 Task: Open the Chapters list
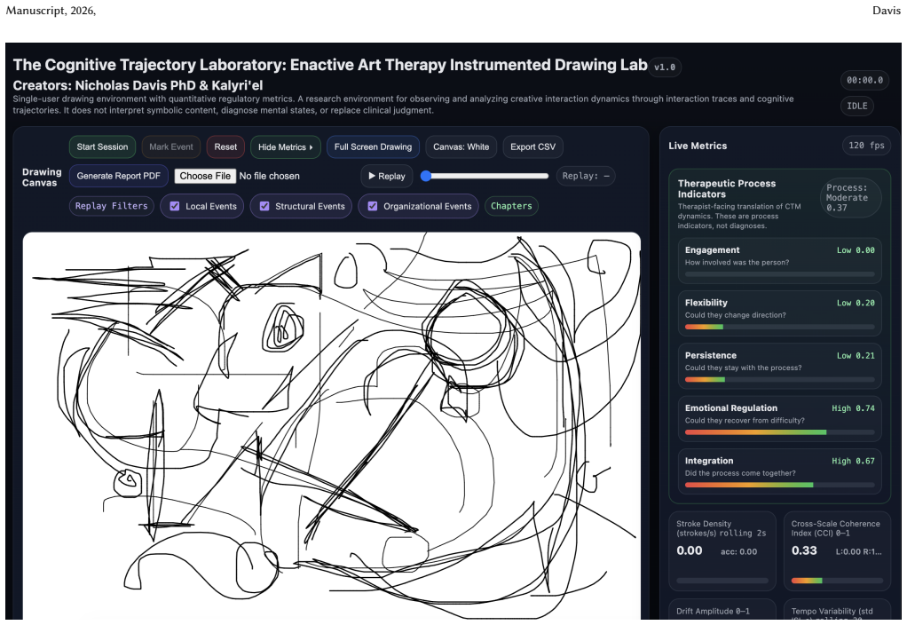click(x=511, y=206)
